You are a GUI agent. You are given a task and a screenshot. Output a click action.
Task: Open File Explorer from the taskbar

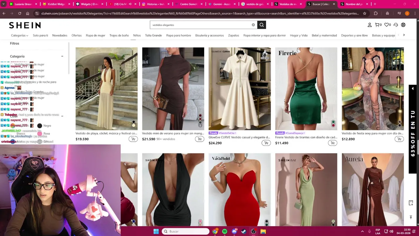click(x=263, y=231)
